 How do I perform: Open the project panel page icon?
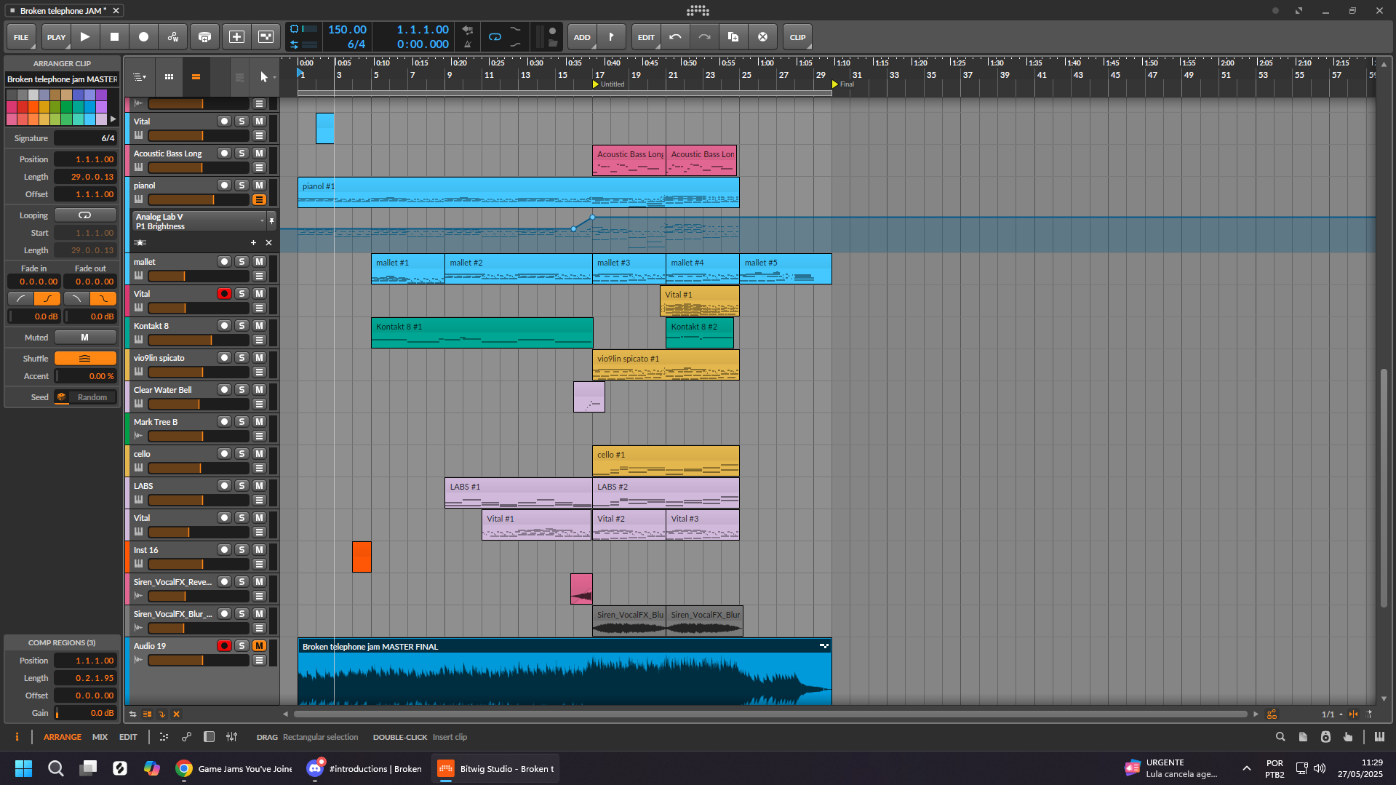pyautogui.click(x=1303, y=737)
